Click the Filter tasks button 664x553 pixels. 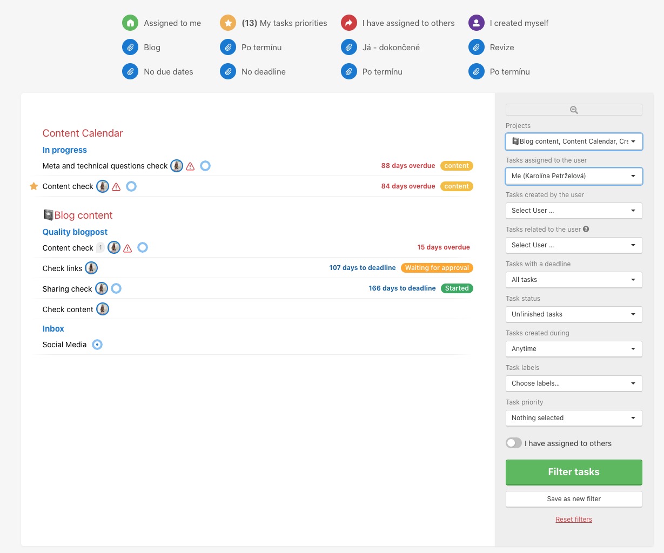tap(574, 472)
